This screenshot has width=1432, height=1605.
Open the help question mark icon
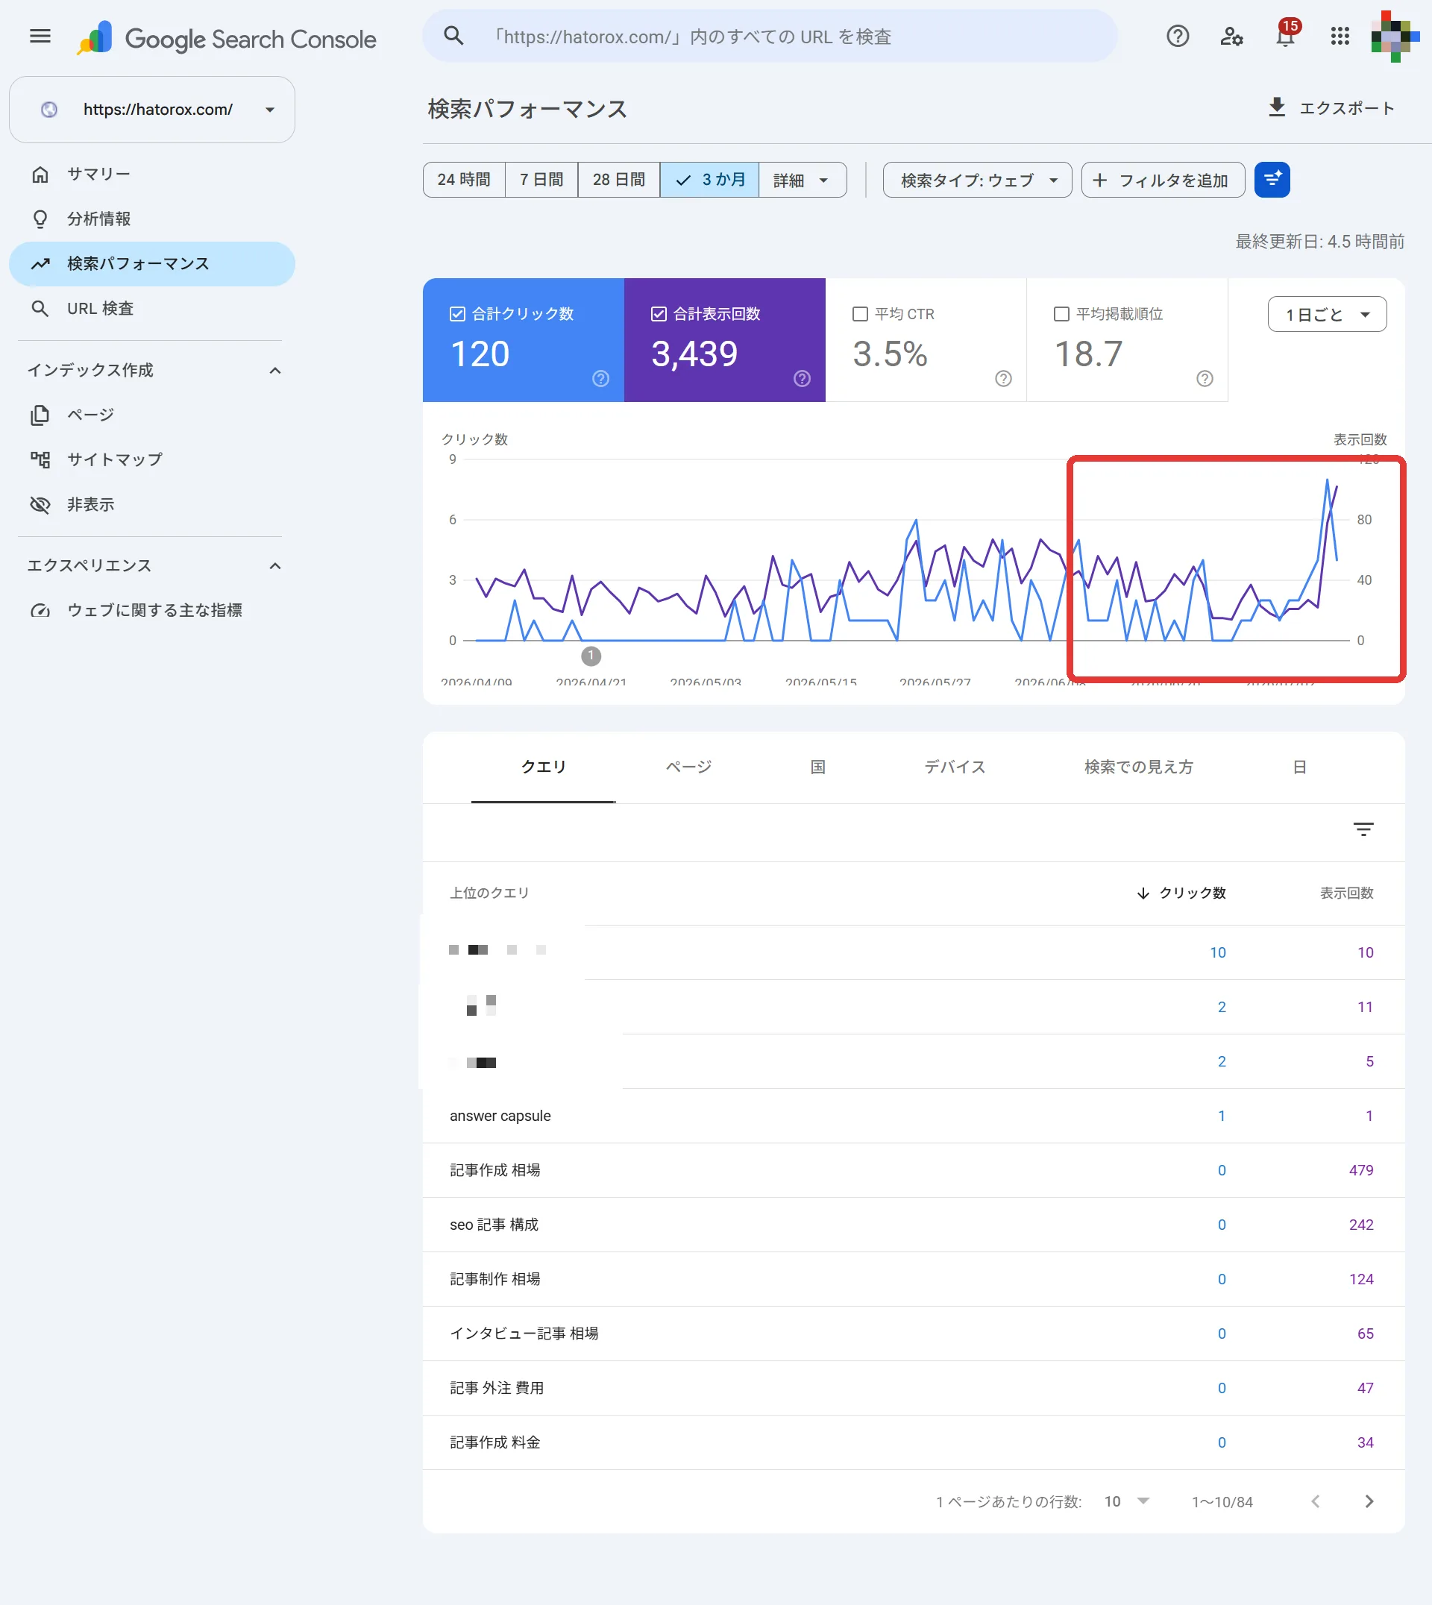click(x=1177, y=37)
